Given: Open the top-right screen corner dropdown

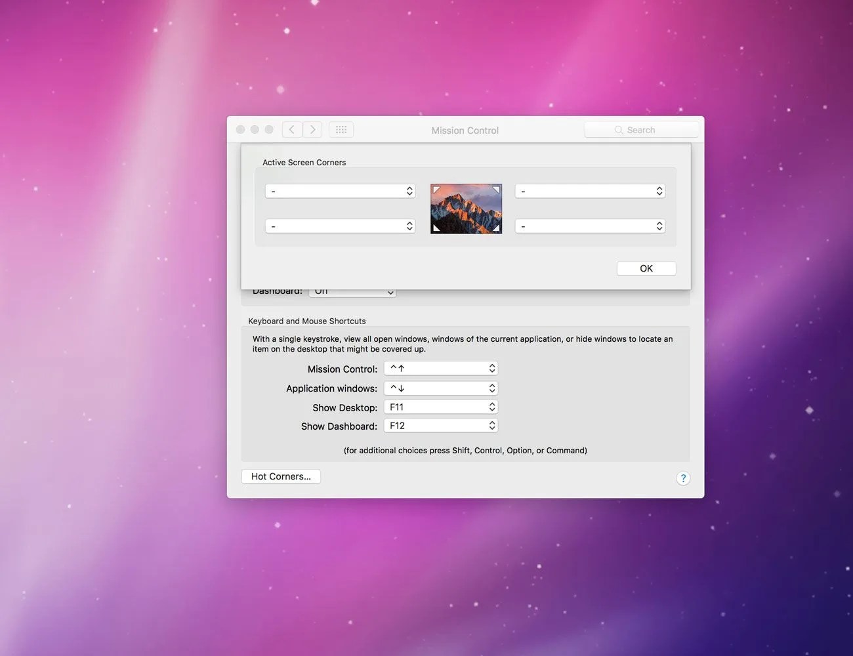Looking at the screenshot, I should click(591, 191).
